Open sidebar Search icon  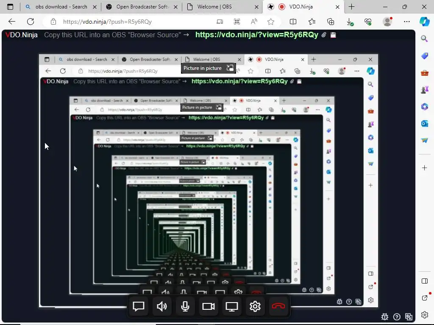(424, 39)
